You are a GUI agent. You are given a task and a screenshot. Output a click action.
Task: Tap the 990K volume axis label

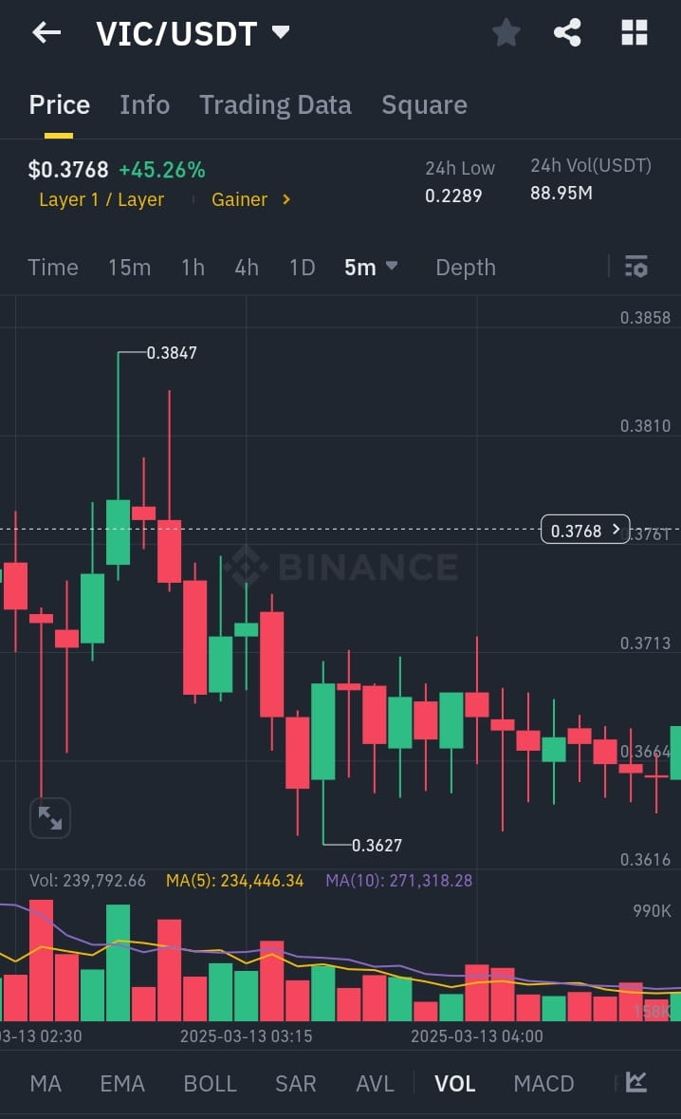click(652, 910)
